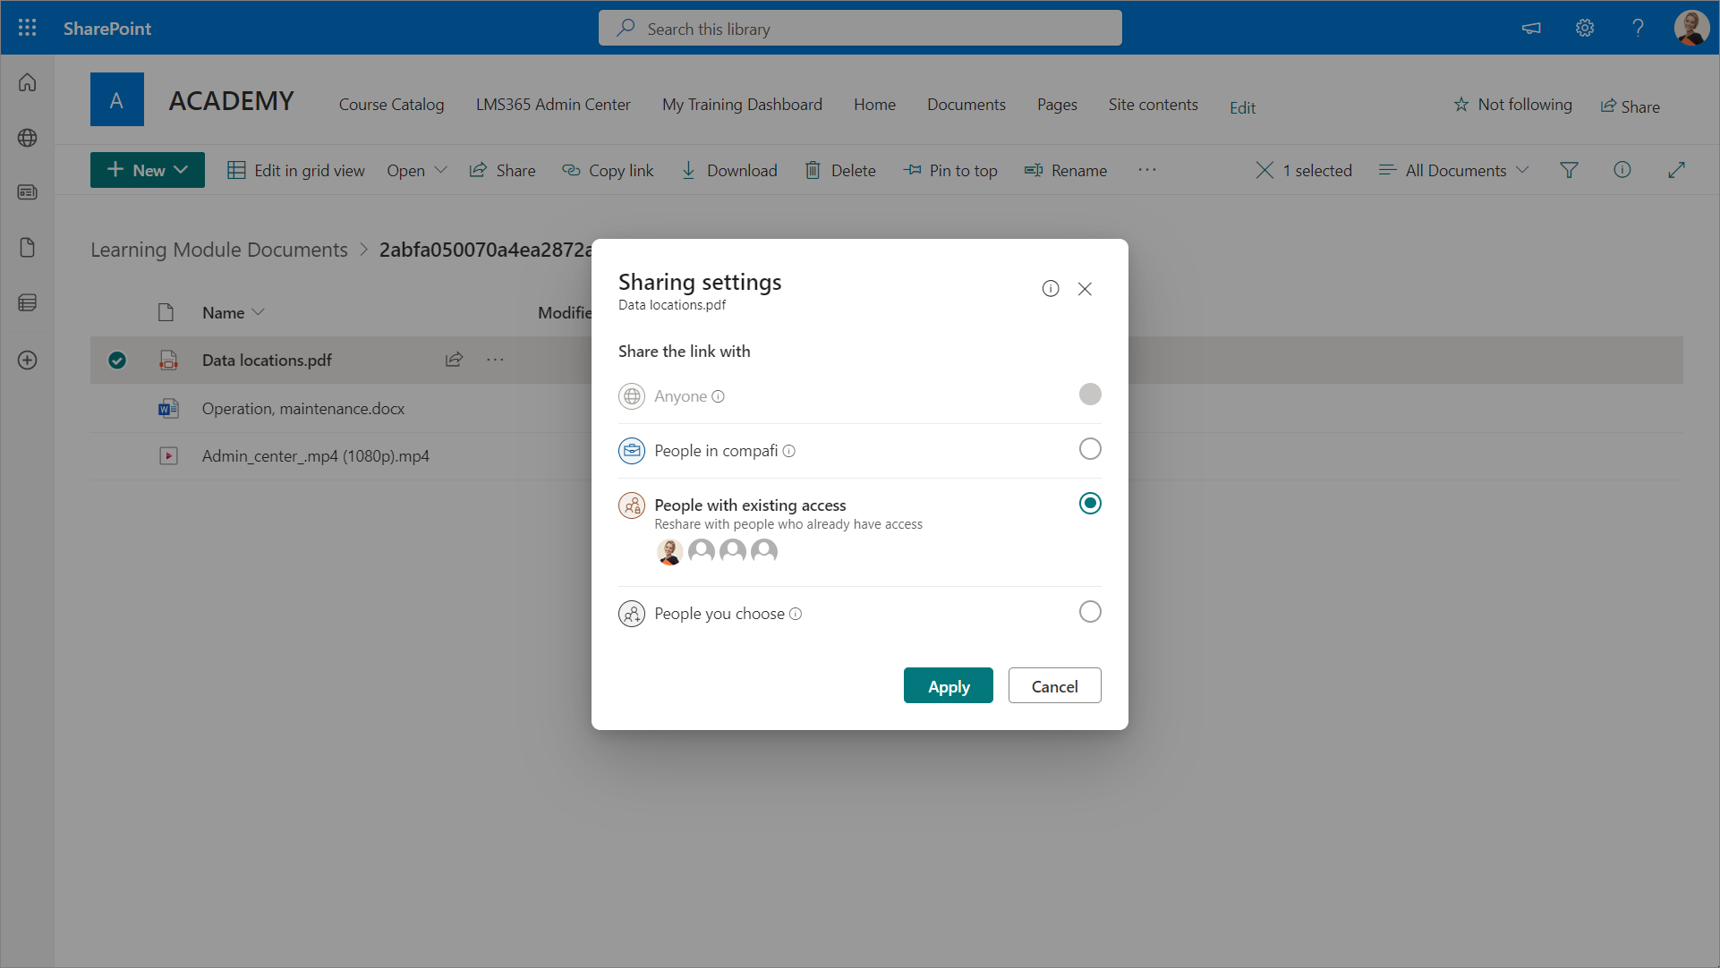Expand the Open dropdown arrow in toolbar

(440, 170)
